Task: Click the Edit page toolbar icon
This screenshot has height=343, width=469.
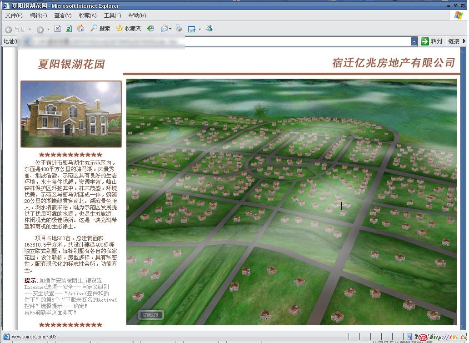Action: pos(192,29)
